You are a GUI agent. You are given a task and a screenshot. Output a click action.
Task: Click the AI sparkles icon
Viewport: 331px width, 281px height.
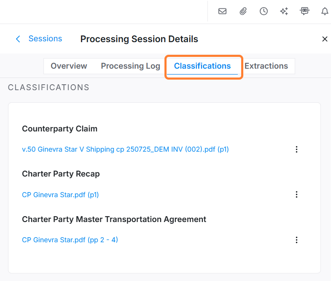click(284, 11)
